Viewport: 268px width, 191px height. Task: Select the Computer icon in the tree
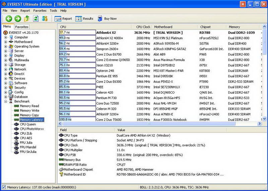coord(11,37)
